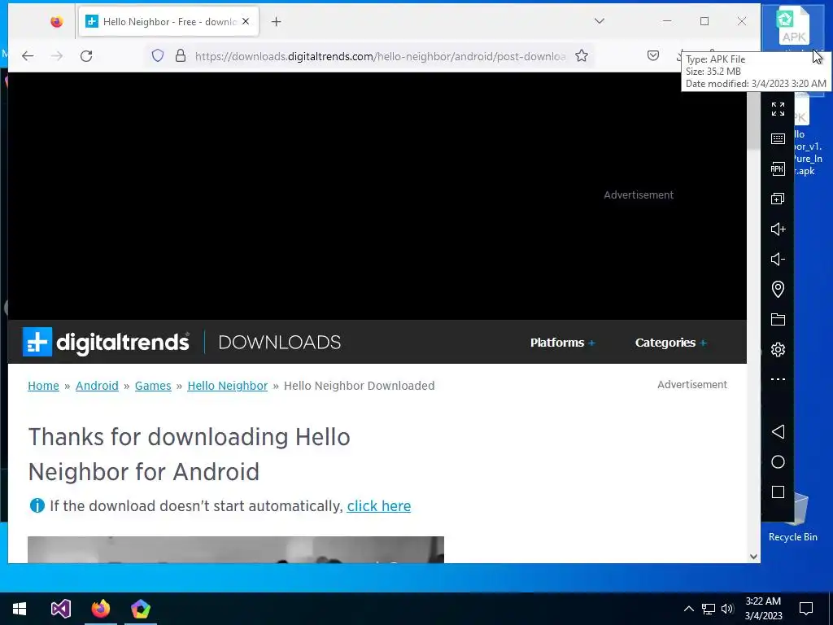Click the Android breadcrumb link
The width and height of the screenshot is (833, 625).
[x=98, y=386]
